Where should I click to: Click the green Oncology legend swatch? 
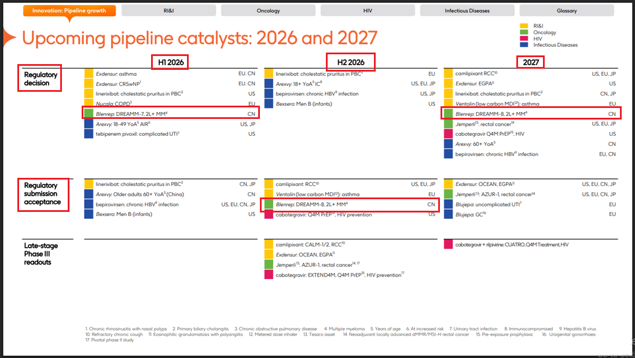coord(523,32)
